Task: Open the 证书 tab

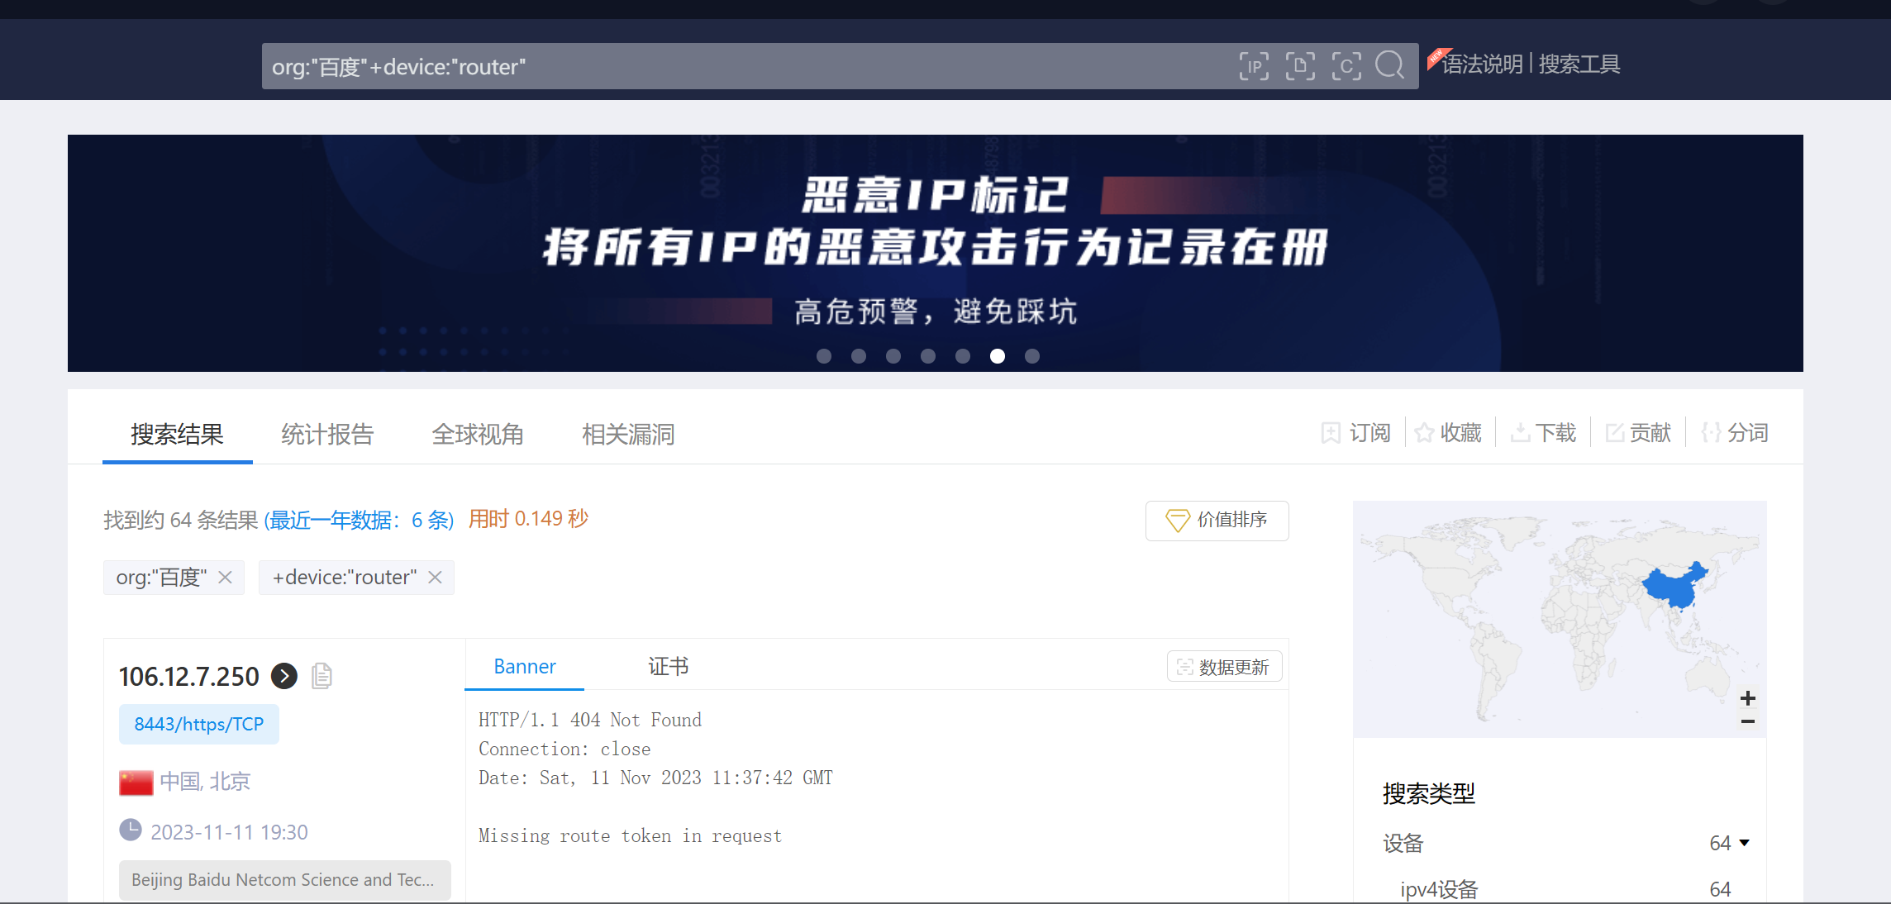Action: point(668,666)
